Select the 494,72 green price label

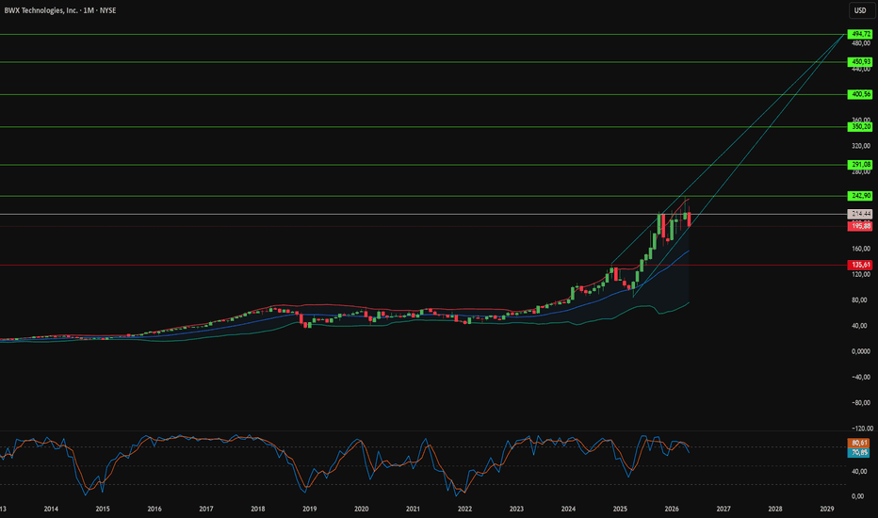[860, 34]
